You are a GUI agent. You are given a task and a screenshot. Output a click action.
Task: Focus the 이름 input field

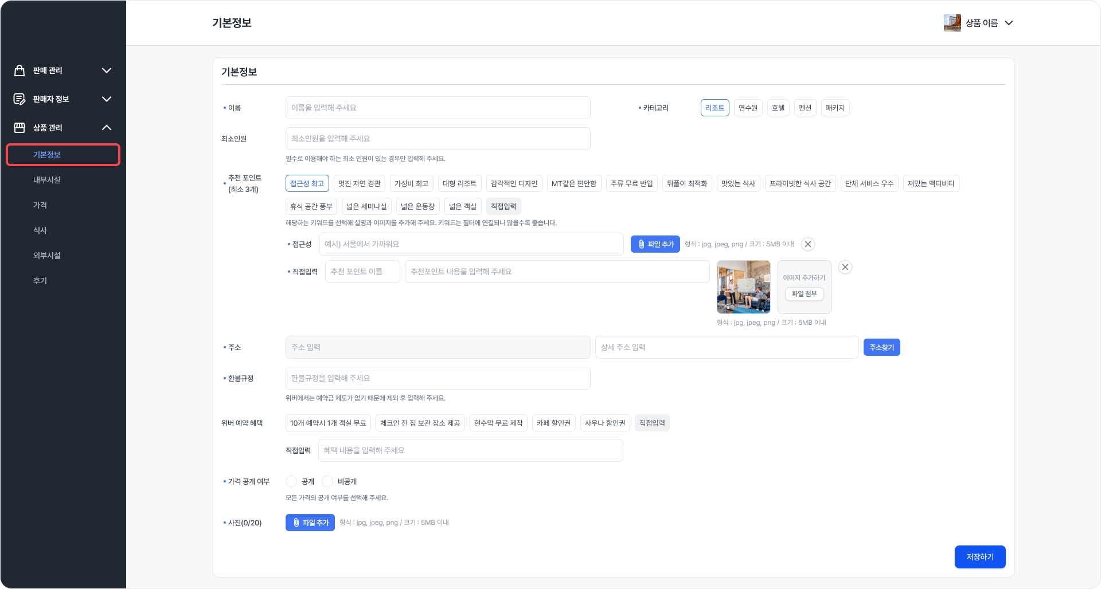click(x=438, y=108)
